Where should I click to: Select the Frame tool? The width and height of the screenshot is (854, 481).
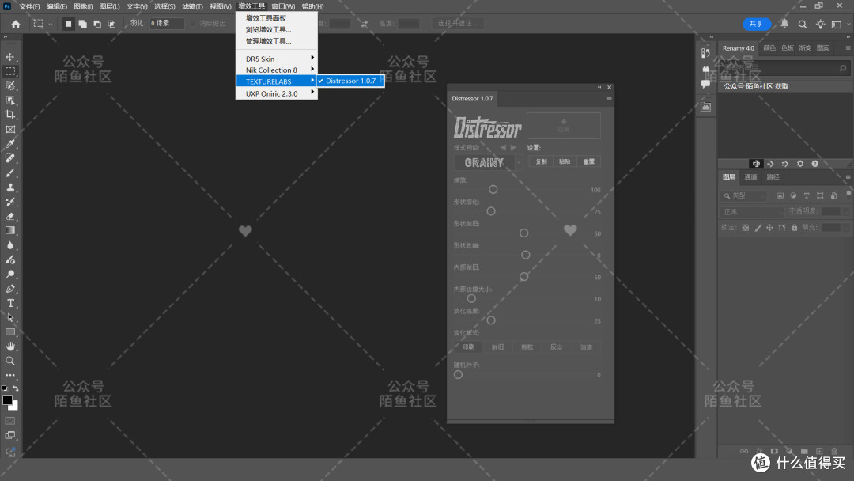9,129
